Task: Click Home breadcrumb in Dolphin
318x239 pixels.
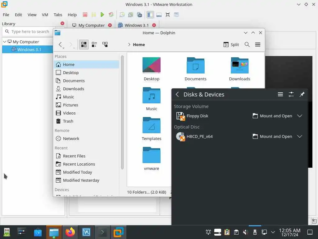Action: click(139, 45)
